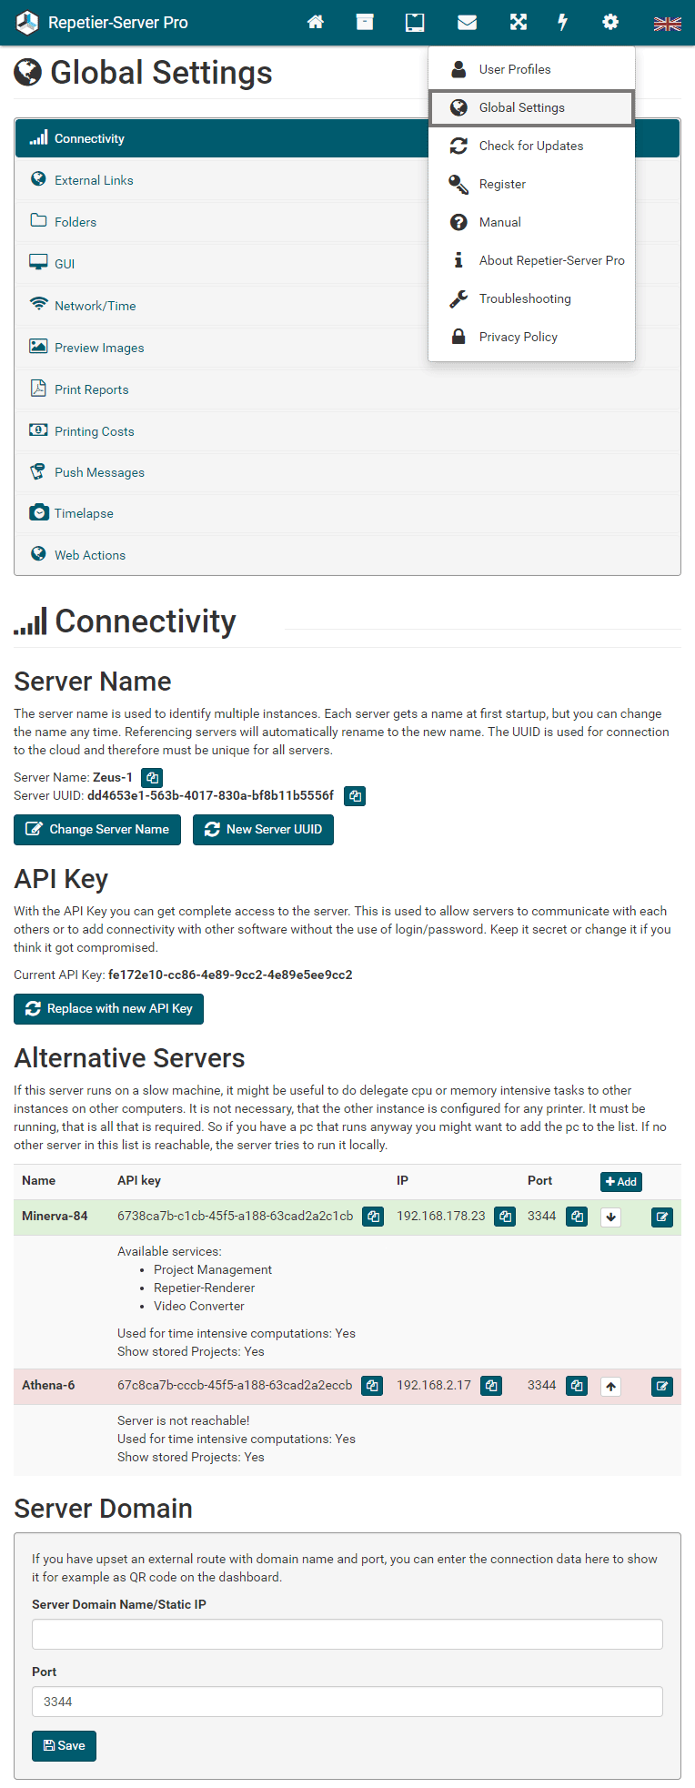Screen dimensions: 695x1788
Task: Edit the Athena-6 server entry
Action: (662, 1387)
